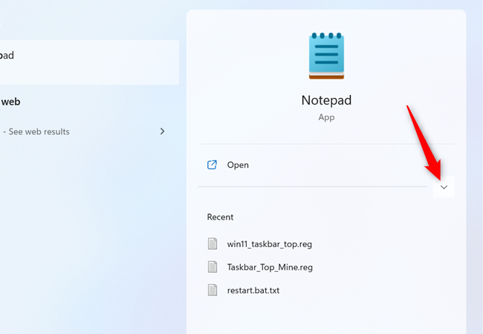Click the Recent section heading
The height and width of the screenshot is (334, 483).
pyautogui.click(x=220, y=217)
